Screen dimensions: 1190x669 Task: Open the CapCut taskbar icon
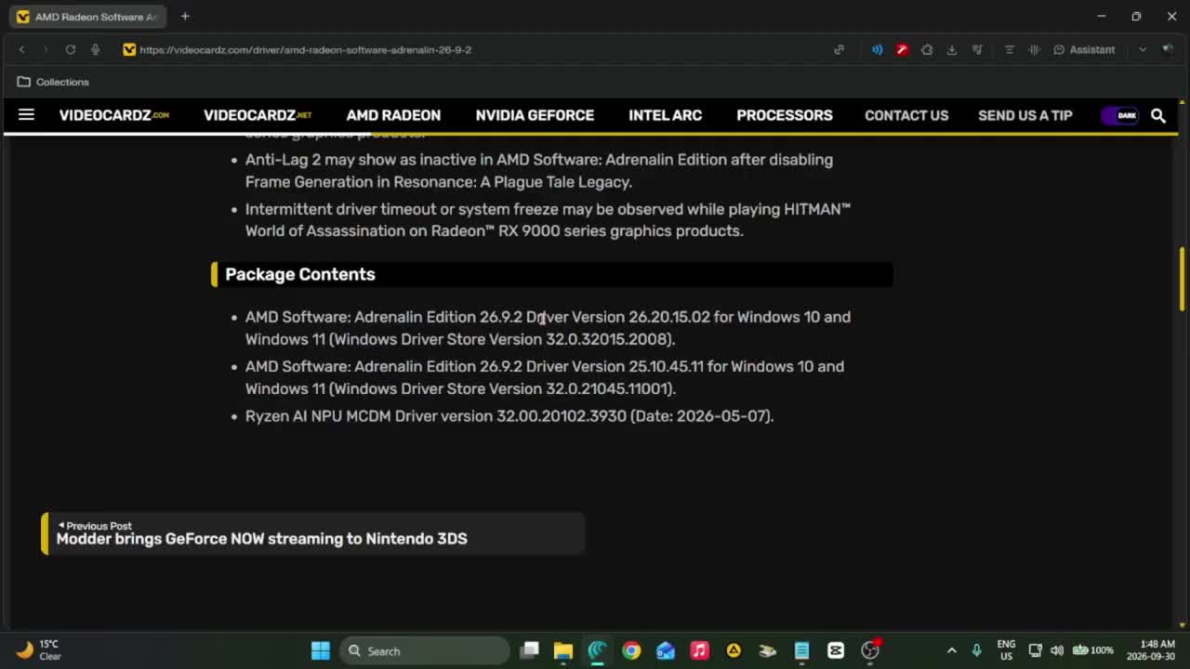point(835,650)
